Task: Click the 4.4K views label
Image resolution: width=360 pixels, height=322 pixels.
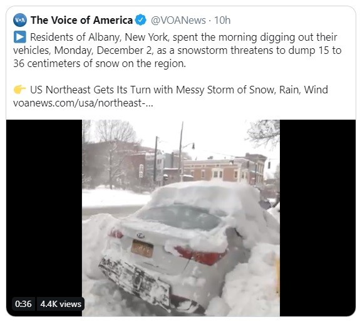Action: pyautogui.click(x=61, y=304)
